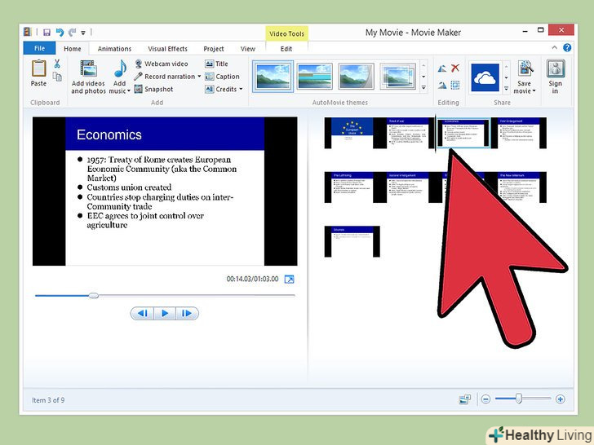594x445 pixels.
Task: Play the movie preview
Action: point(165,313)
